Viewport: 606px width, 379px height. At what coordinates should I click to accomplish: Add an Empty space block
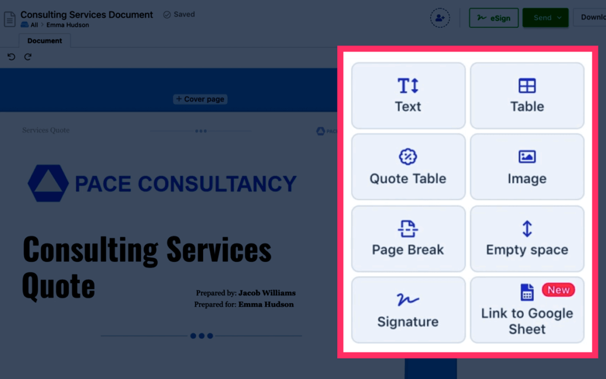527,239
